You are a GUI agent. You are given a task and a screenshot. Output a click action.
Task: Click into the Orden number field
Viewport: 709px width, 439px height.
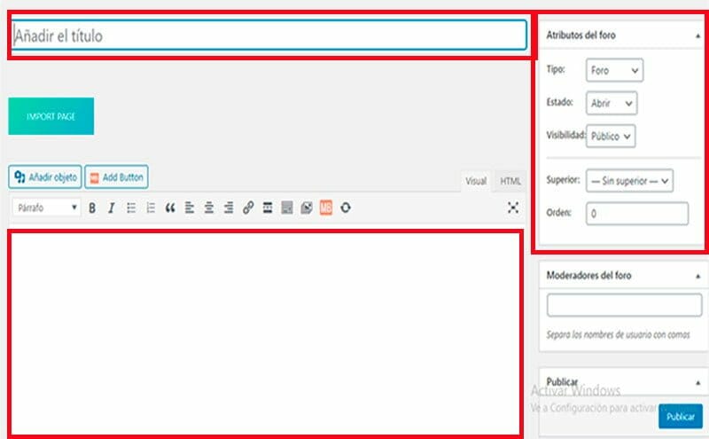click(637, 214)
